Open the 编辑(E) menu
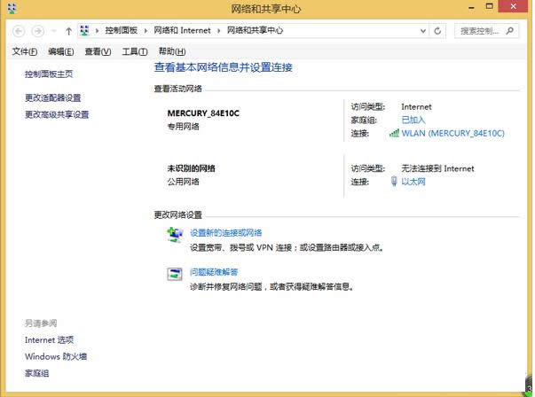 click(60, 51)
